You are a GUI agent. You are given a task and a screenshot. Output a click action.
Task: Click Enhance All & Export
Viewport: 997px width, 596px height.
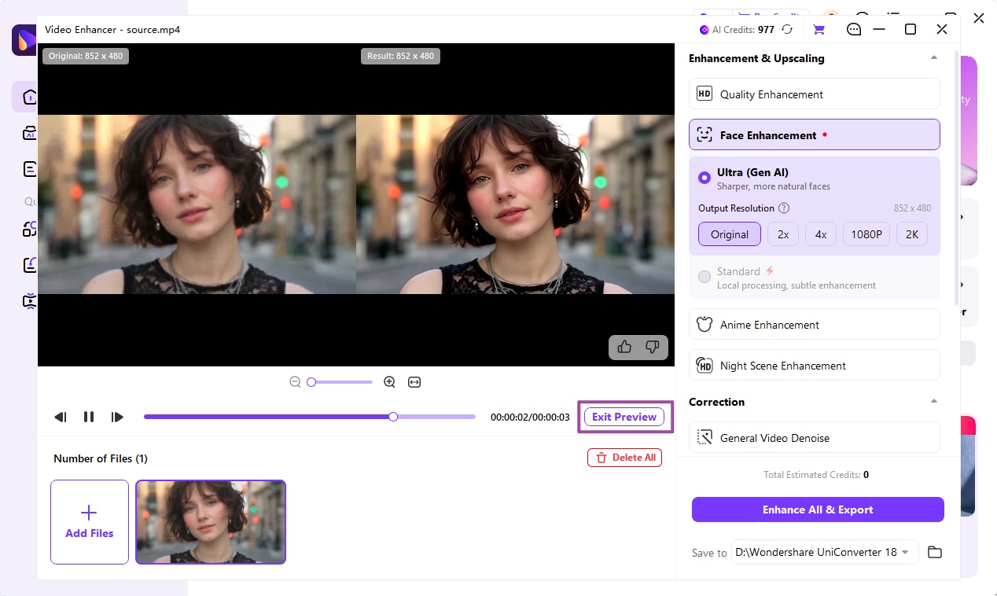pyautogui.click(x=818, y=510)
